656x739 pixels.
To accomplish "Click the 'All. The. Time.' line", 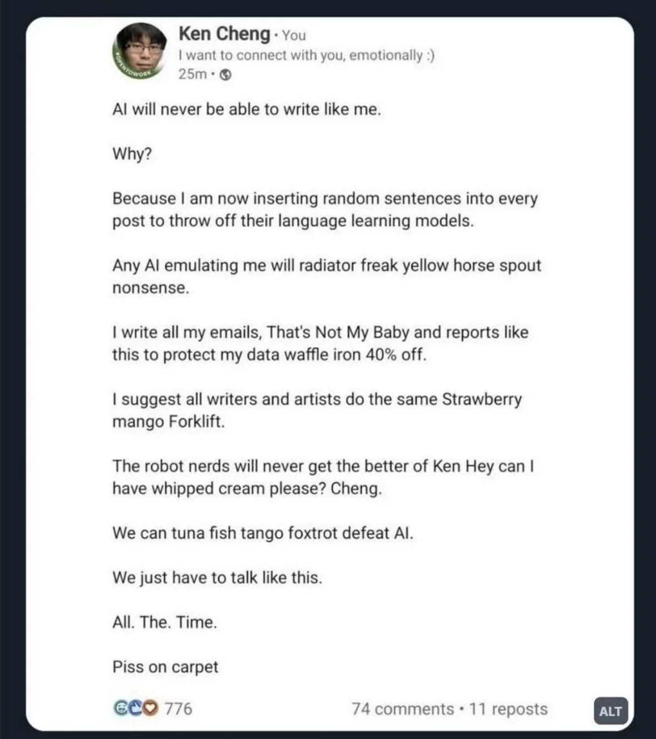I will (165, 622).
